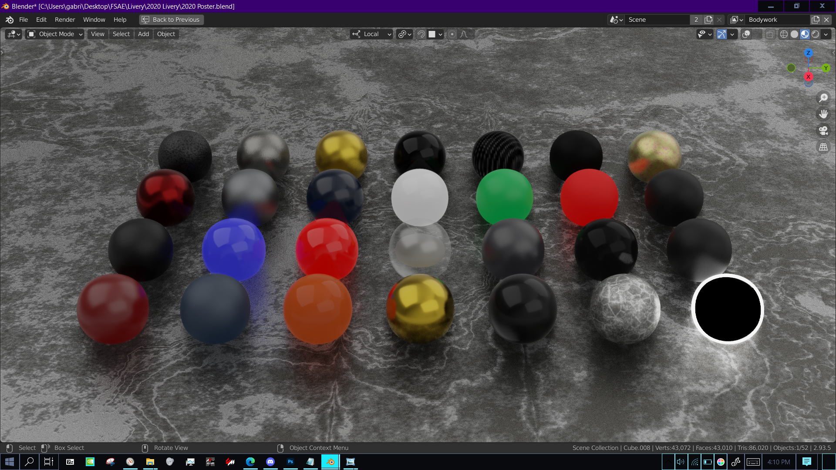The height and width of the screenshot is (470, 836).
Task: Click the negative Y axis gizmo dot
Action: pos(791,68)
